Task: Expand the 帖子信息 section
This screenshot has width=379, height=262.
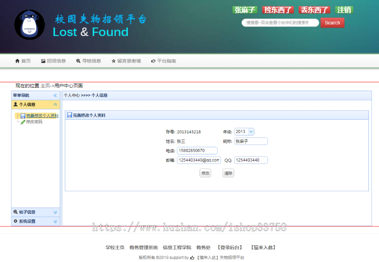Action: (x=55, y=212)
